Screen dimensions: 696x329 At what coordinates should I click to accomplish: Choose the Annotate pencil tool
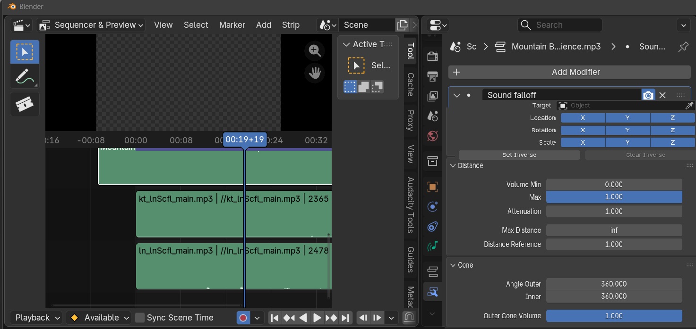(x=25, y=76)
